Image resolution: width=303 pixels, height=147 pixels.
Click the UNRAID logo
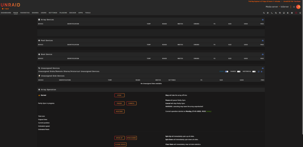point(10,5)
